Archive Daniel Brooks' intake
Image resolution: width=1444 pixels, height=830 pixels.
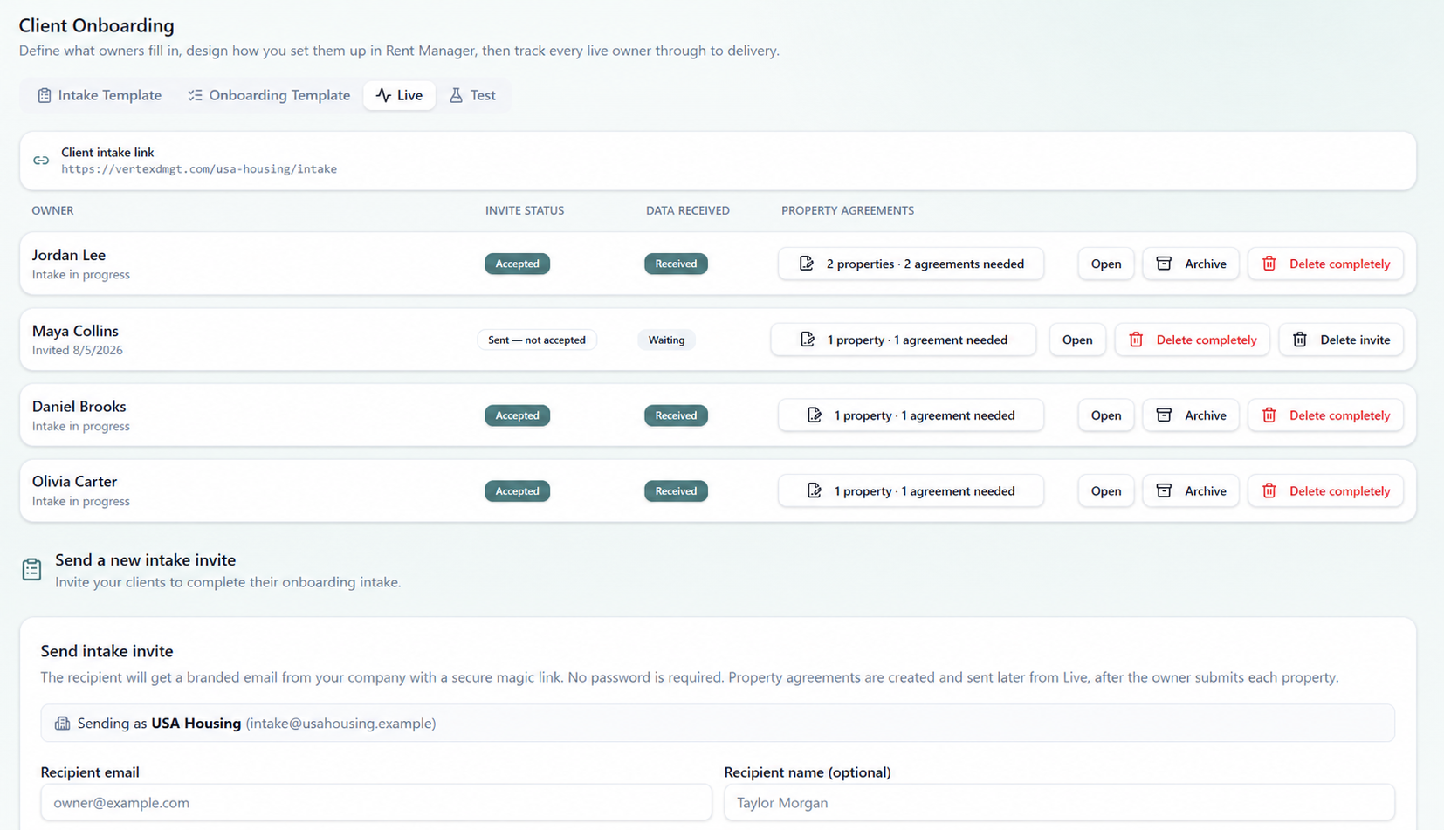tap(1191, 415)
